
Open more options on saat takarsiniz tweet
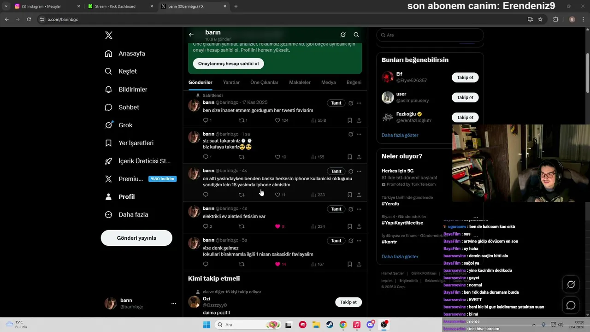[x=359, y=134]
